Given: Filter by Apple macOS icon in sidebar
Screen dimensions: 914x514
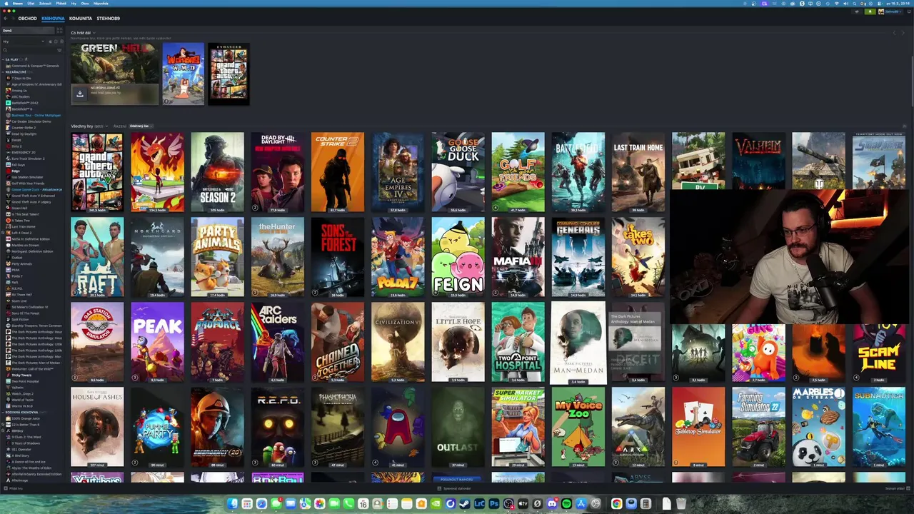Looking at the screenshot, I should coord(50,41).
